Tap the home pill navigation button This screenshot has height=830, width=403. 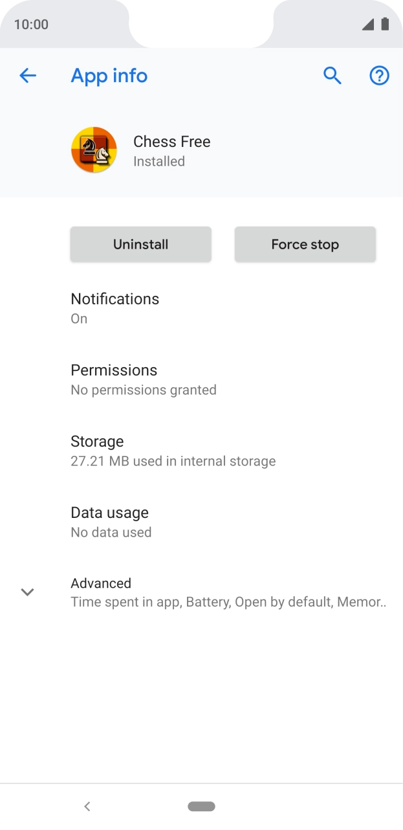[x=201, y=806]
